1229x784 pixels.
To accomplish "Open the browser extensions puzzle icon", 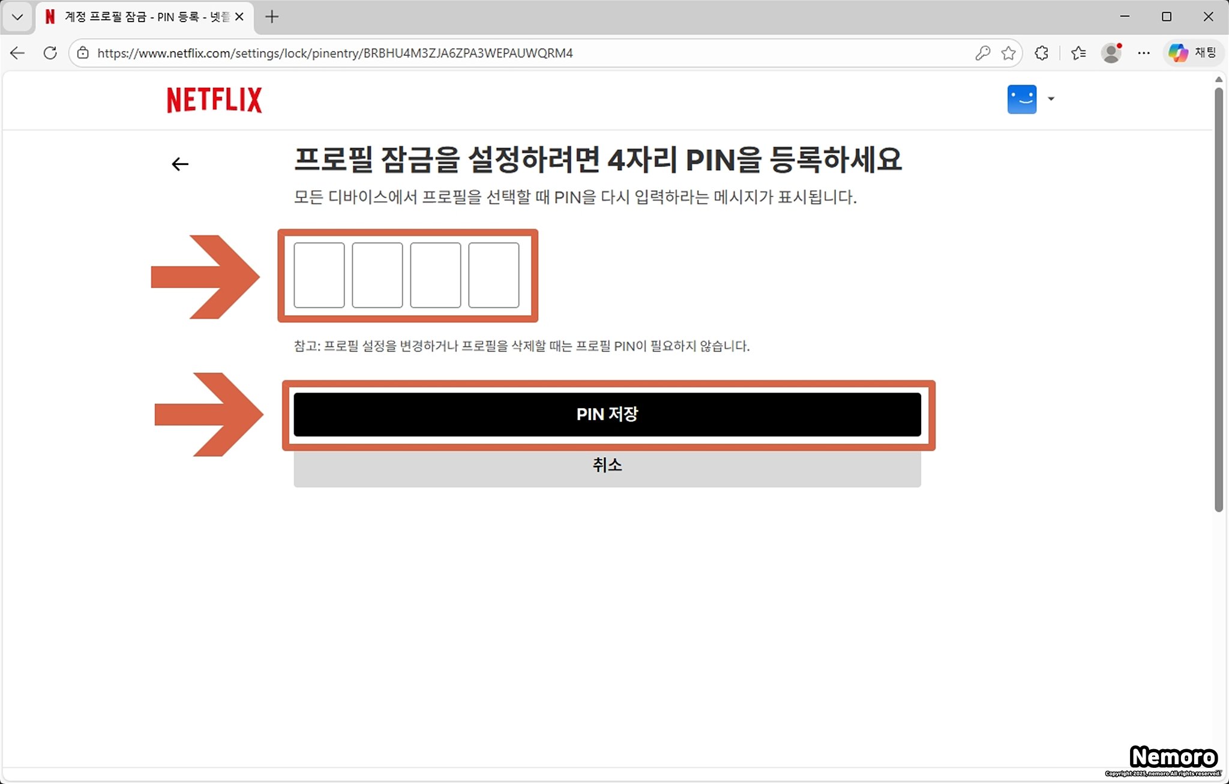I will (1042, 53).
